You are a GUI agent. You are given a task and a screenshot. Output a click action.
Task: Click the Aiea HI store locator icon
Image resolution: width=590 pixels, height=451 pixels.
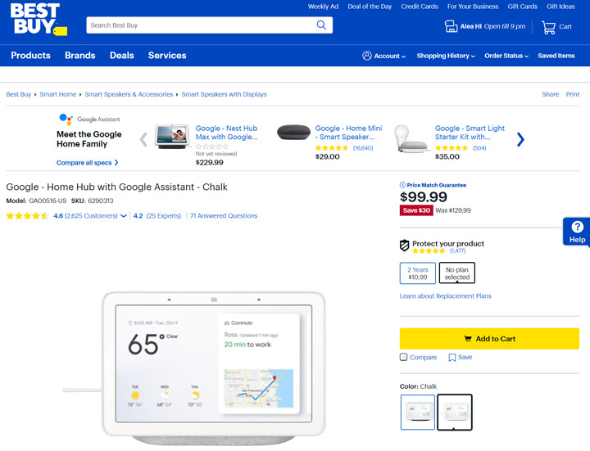click(451, 27)
